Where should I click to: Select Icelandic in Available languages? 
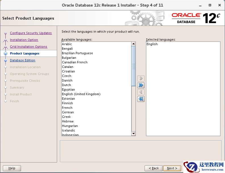[x=96, y=130]
